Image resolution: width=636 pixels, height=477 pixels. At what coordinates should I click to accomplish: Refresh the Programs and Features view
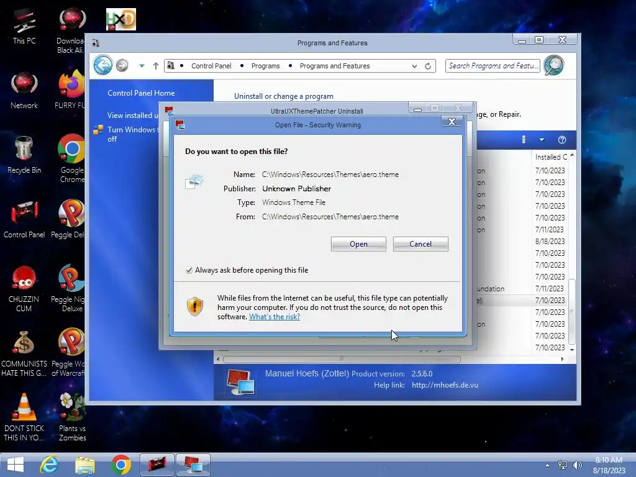pyautogui.click(x=428, y=66)
